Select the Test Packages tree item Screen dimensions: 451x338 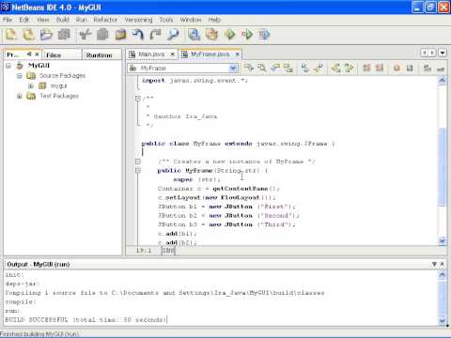(x=59, y=96)
